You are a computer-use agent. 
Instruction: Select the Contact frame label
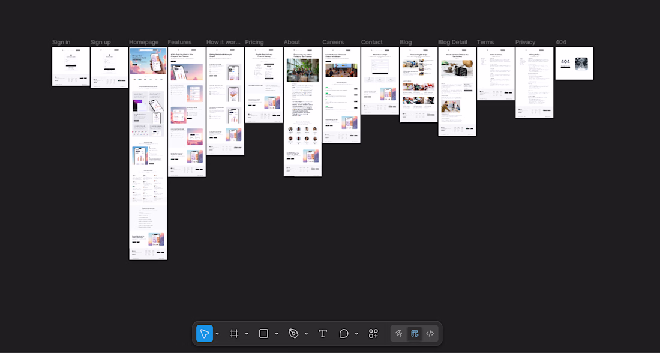point(371,42)
